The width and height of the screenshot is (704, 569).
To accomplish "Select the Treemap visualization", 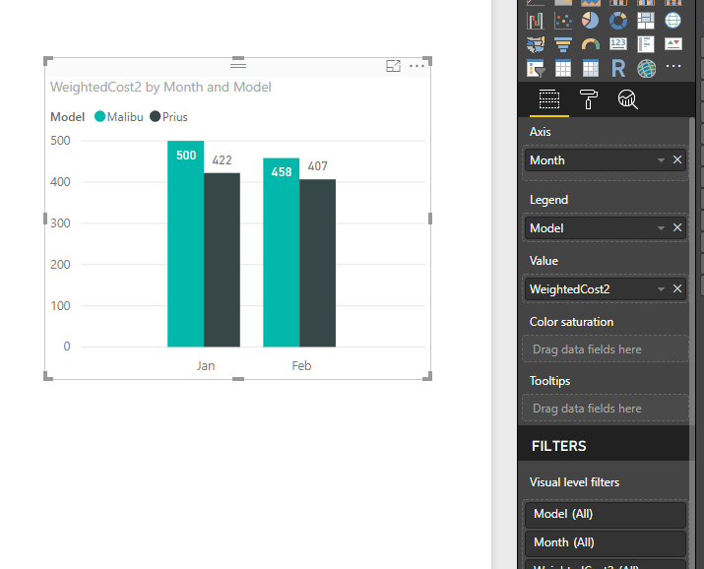I will tap(646, 21).
